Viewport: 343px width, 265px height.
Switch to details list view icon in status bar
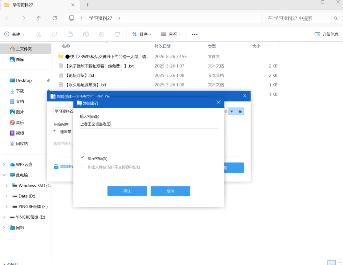tap(332, 263)
